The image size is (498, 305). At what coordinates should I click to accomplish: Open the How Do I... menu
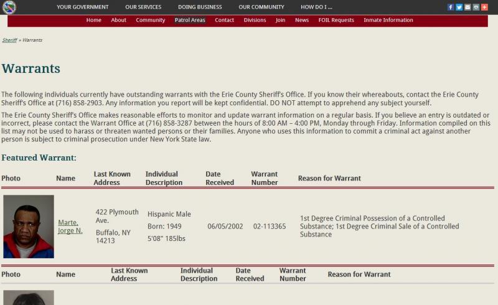click(x=316, y=7)
